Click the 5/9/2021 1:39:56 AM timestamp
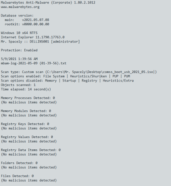 click(19, 59)
